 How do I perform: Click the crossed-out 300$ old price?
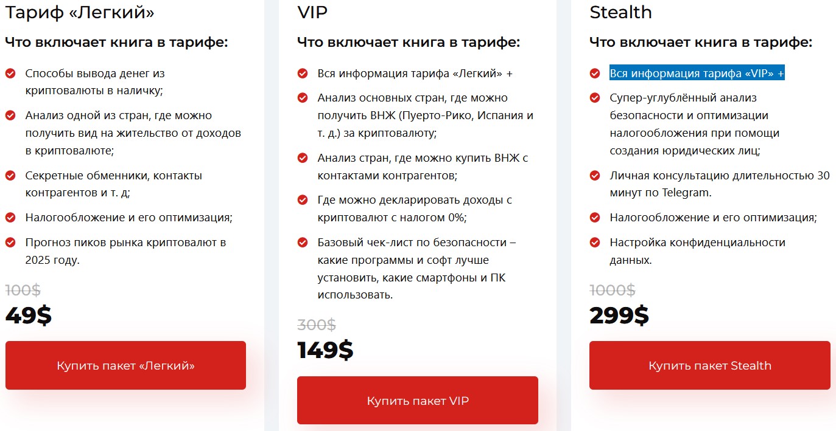(316, 325)
